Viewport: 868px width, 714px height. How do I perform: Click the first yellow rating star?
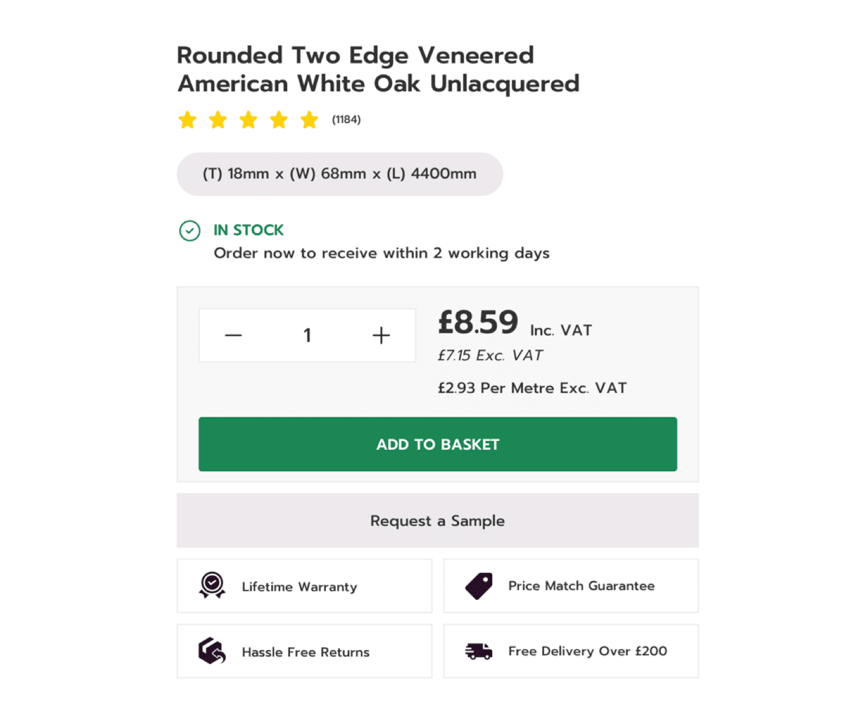point(188,120)
